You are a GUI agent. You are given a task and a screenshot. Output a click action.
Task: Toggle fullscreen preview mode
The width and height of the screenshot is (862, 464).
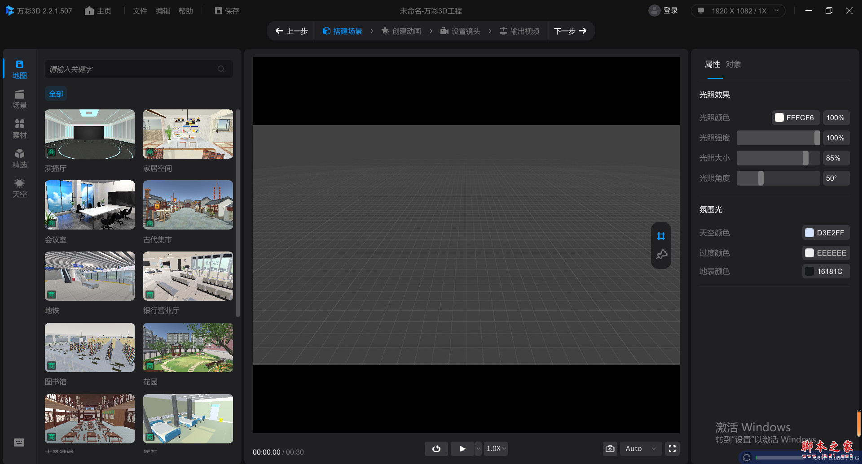(672, 448)
